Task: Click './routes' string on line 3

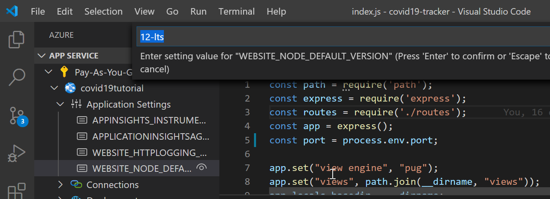Action: point(431,112)
